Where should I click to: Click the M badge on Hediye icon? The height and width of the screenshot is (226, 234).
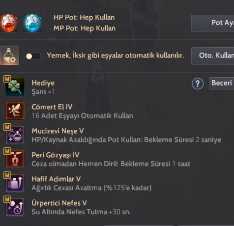[x=7, y=79]
